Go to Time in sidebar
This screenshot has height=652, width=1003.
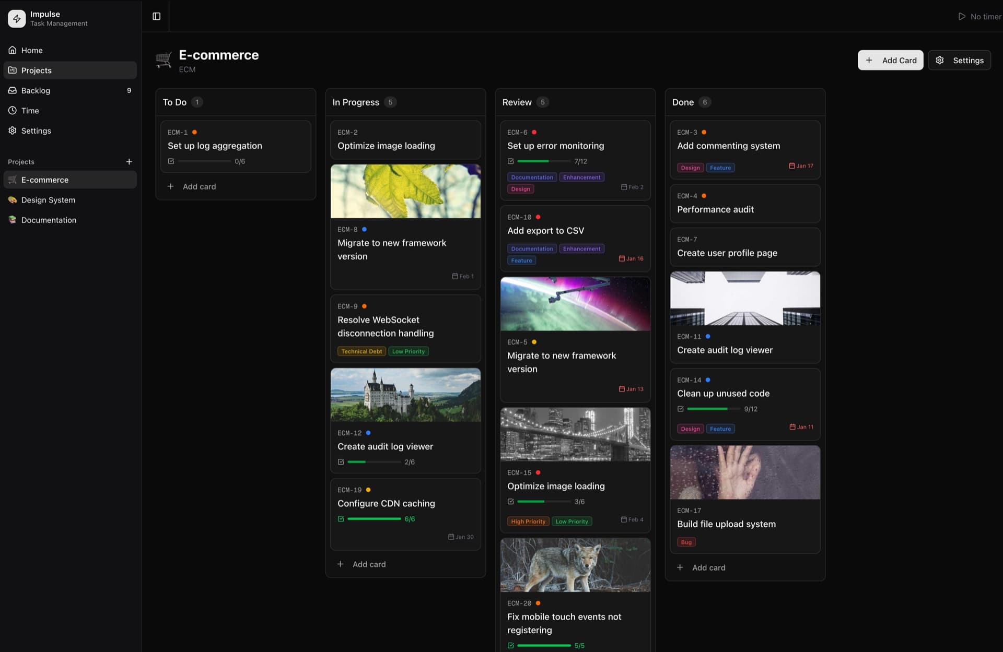tap(30, 111)
